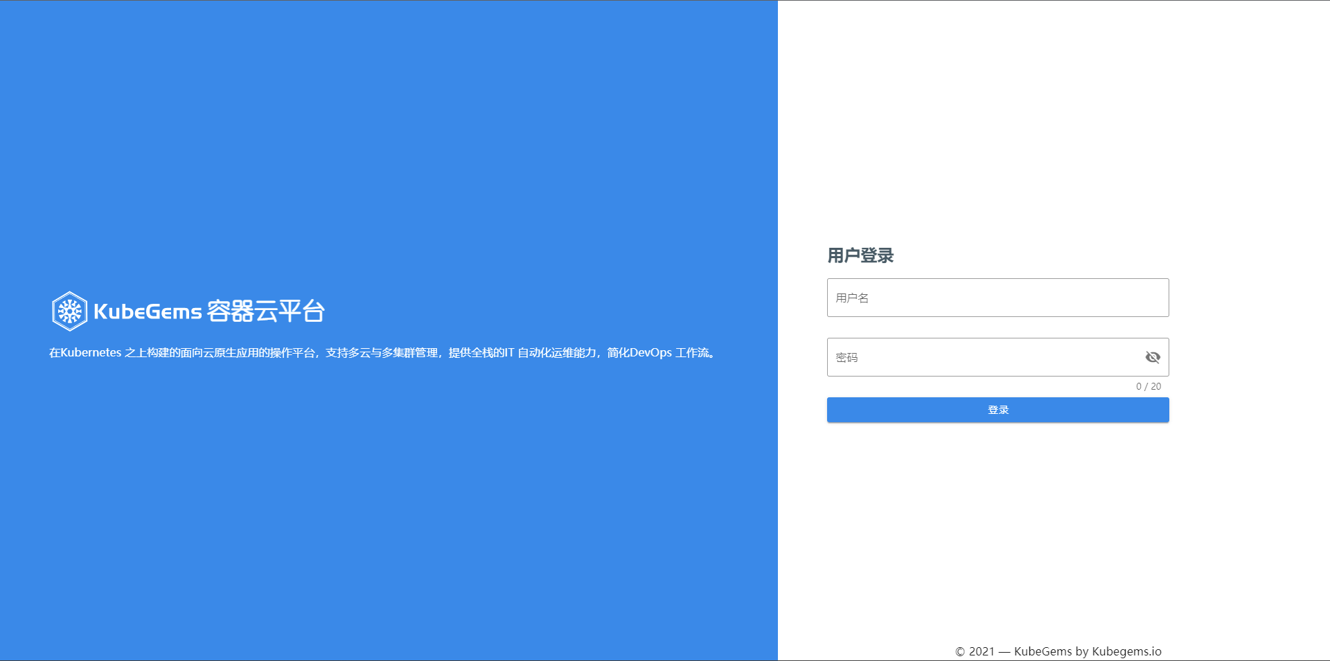Focus the 用户名 username input field

pyautogui.click(x=997, y=298)
